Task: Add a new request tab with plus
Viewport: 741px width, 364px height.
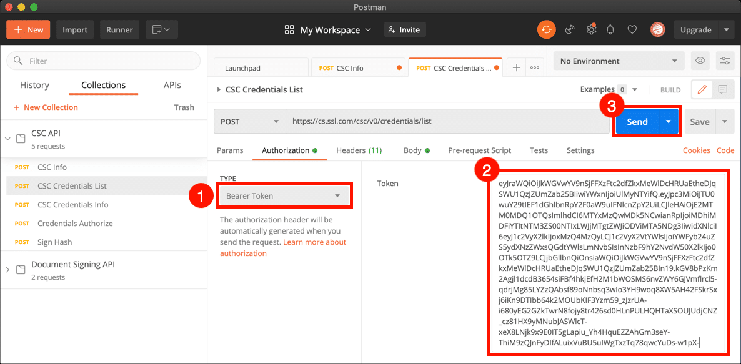Action: point(516,67)
